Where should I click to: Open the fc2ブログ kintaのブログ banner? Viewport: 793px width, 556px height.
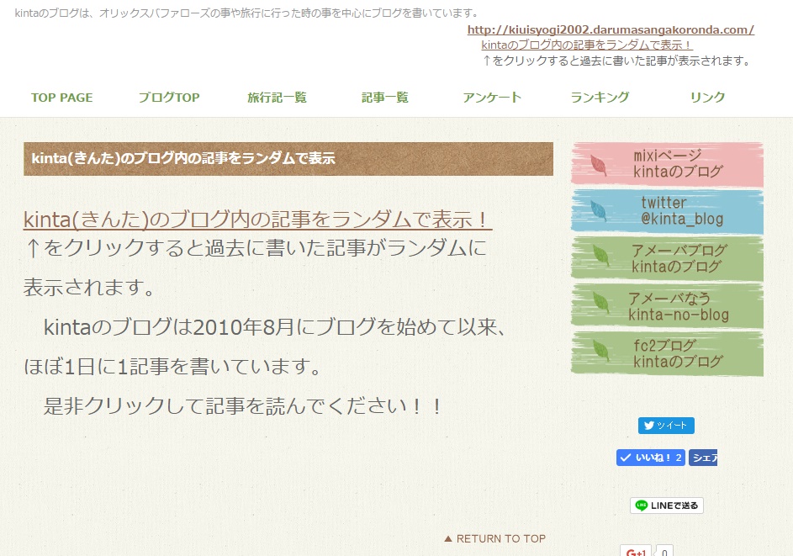click(x=667, y=353)
